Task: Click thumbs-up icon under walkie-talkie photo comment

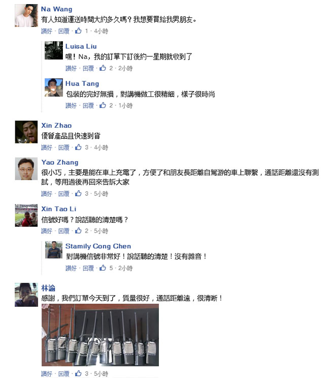Action: [78, 373]
